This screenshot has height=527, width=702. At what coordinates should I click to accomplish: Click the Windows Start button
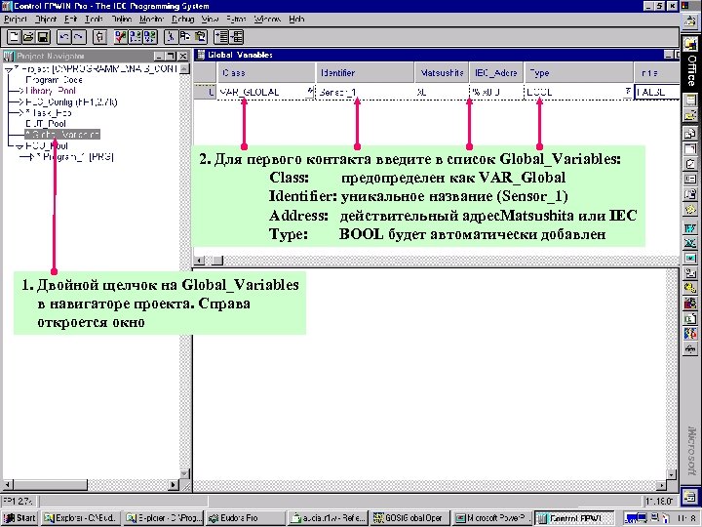19,518
